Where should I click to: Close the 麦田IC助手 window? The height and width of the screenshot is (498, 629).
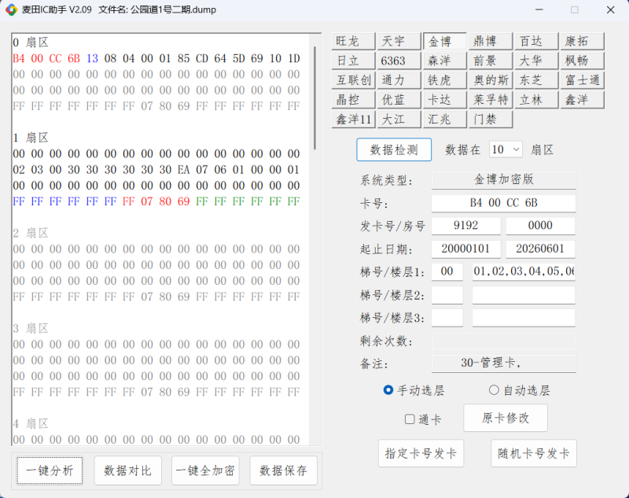click(611, 9)
